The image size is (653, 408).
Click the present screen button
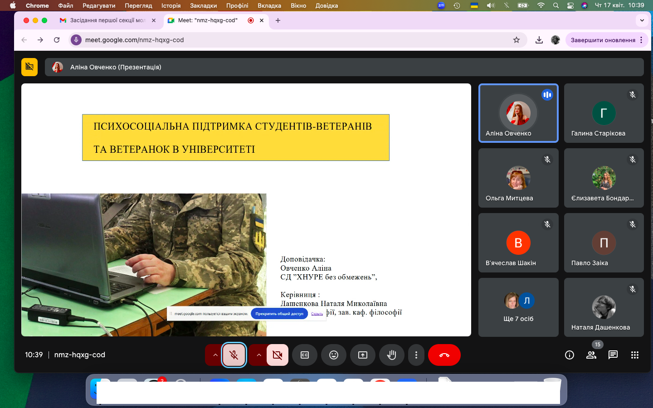363,355
